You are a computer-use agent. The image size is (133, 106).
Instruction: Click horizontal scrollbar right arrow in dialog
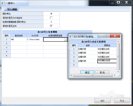[x=115, y=75]
